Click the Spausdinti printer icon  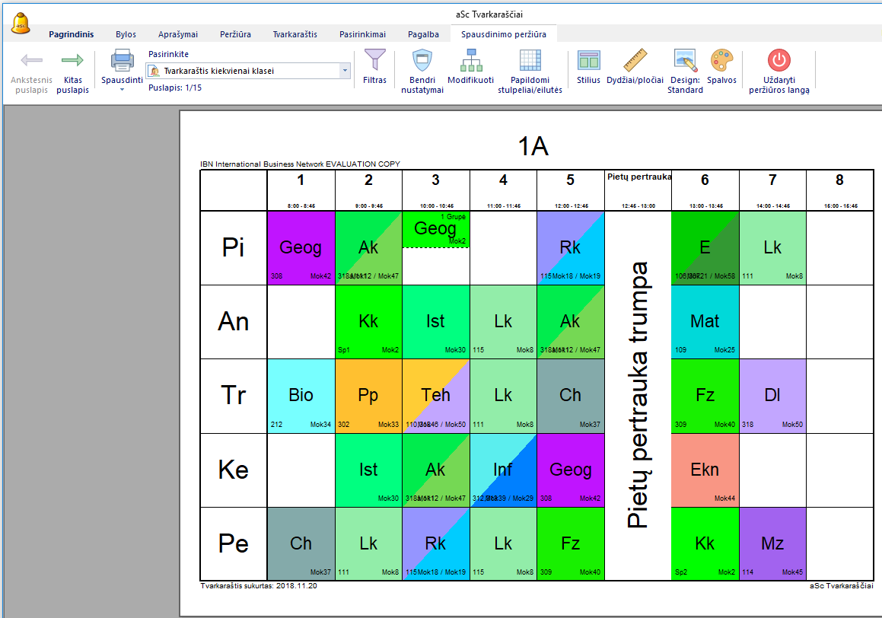(x=122, y=61)
